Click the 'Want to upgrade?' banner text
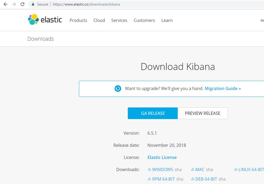Viewport: 264px width, 184px height. coord(164,88)
